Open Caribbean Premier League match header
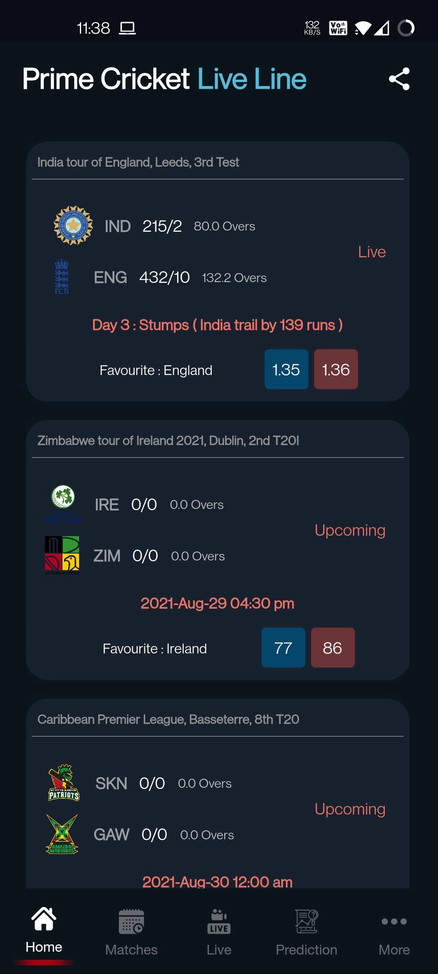This screenshot has height=974, width=438. click(168, 719)
